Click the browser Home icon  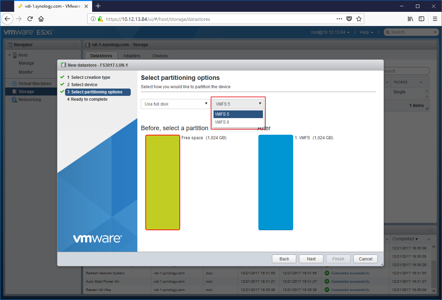[41, 19]
